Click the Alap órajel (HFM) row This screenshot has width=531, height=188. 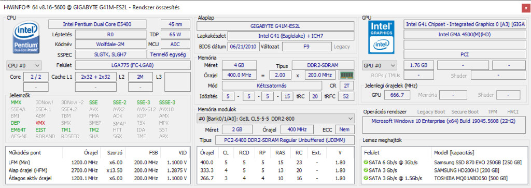click(x=98, y=170)
